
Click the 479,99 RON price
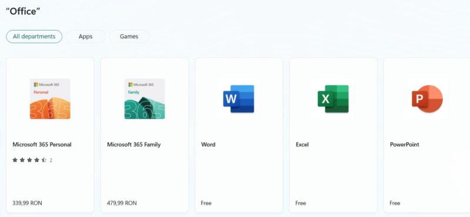pyautogui.click(x=122, y=203)
